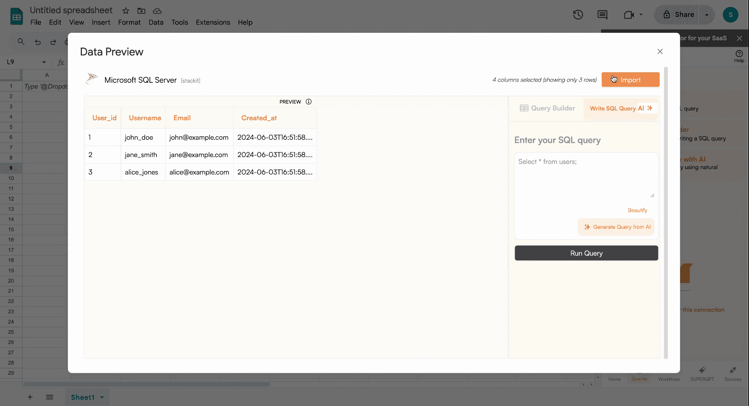
Task: Add a new sheet with plus icon
Action: (30, 397)
